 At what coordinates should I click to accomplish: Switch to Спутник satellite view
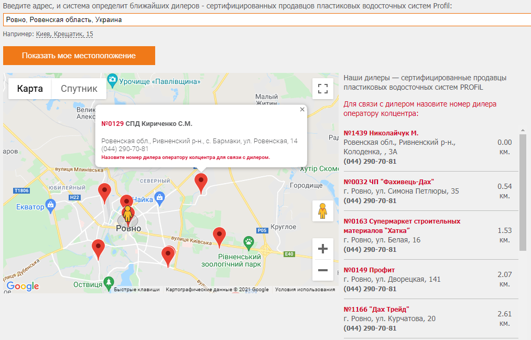click(79, 89)
